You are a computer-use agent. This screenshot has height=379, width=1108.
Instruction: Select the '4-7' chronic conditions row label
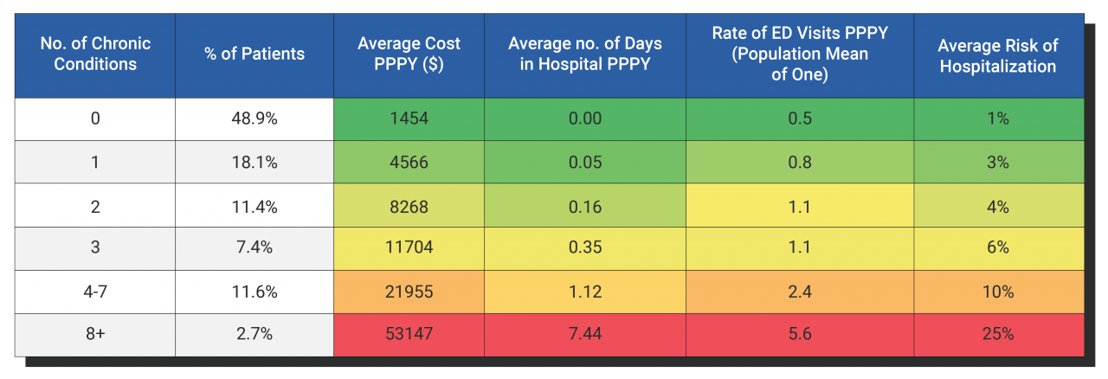pos(95,292)
